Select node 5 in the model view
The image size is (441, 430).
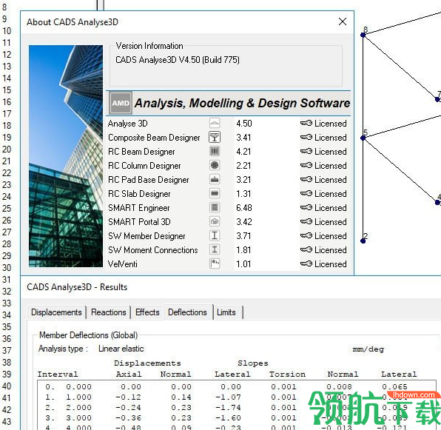[x=363, y=138]
